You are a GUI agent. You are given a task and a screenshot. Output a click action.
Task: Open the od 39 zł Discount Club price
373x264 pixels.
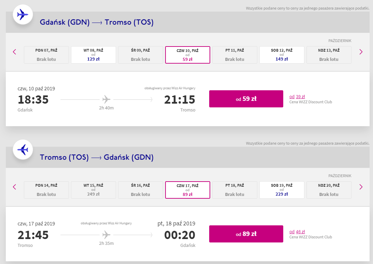coord(297,96)
